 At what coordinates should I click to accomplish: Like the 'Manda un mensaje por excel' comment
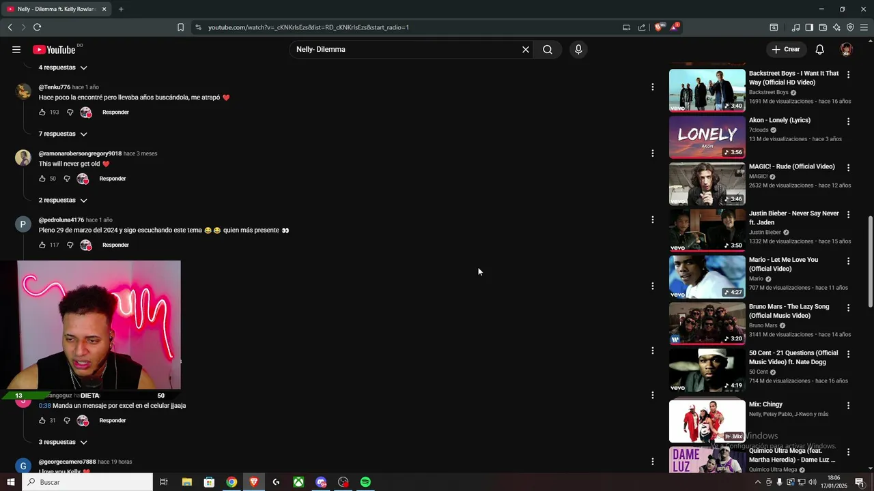coord(42,421)
